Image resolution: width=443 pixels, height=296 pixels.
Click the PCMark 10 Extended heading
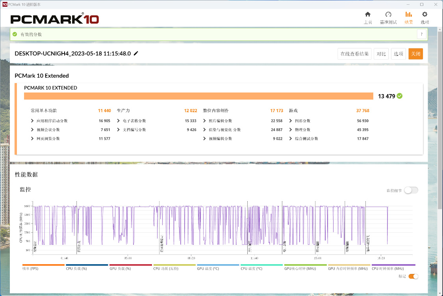(42, 76)
